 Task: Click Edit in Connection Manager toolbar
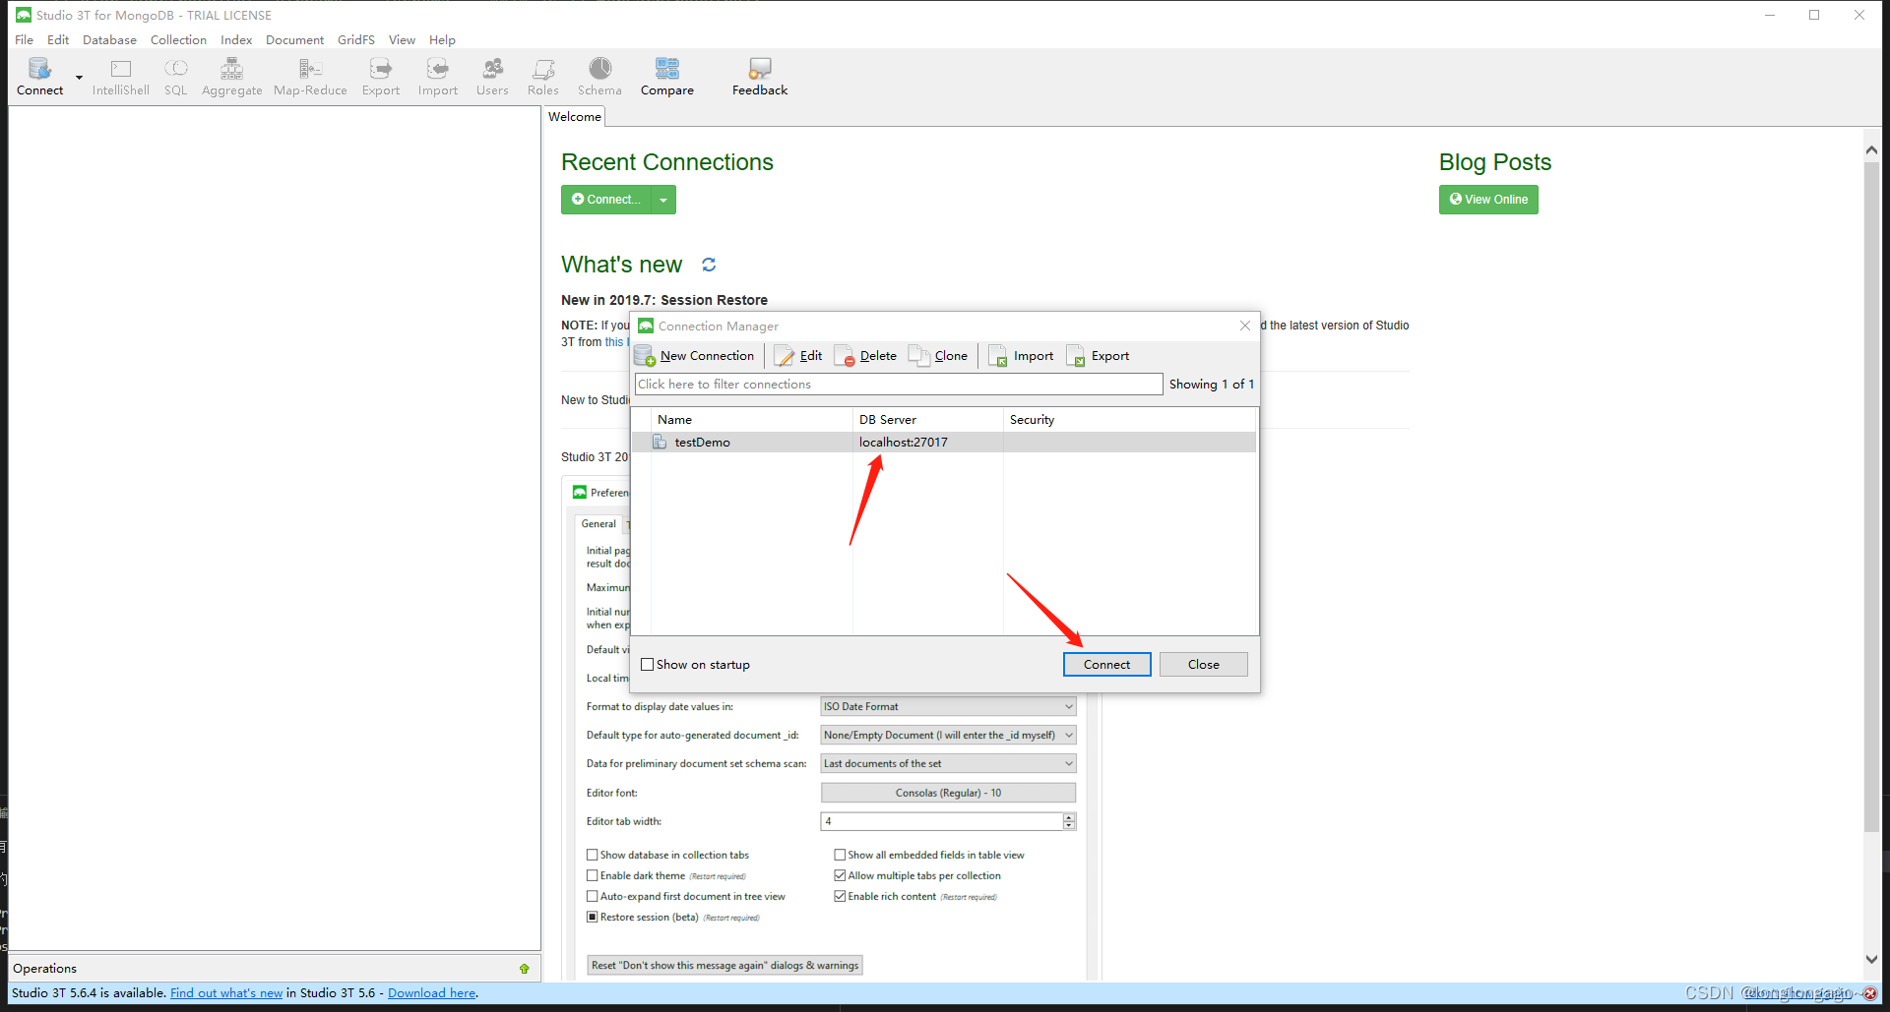click(798, 356)
